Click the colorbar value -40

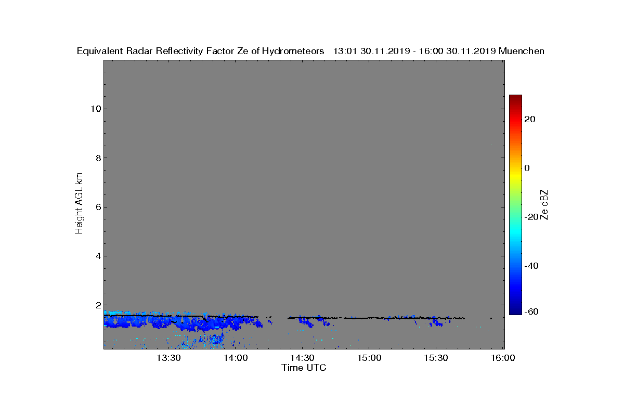click(531, 266)
